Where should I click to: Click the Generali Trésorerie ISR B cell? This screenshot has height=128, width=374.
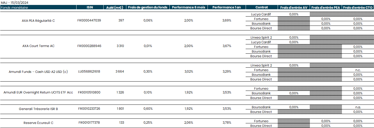click(x=38, y=109)
